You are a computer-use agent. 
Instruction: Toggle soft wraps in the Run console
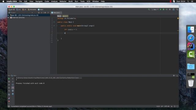tap(13, 85)
